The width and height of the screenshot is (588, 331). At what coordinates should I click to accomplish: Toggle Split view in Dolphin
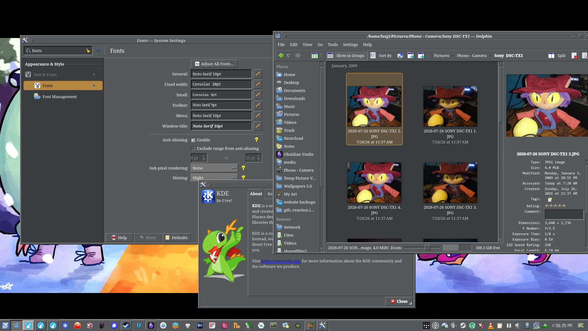(x=557, y=55)
